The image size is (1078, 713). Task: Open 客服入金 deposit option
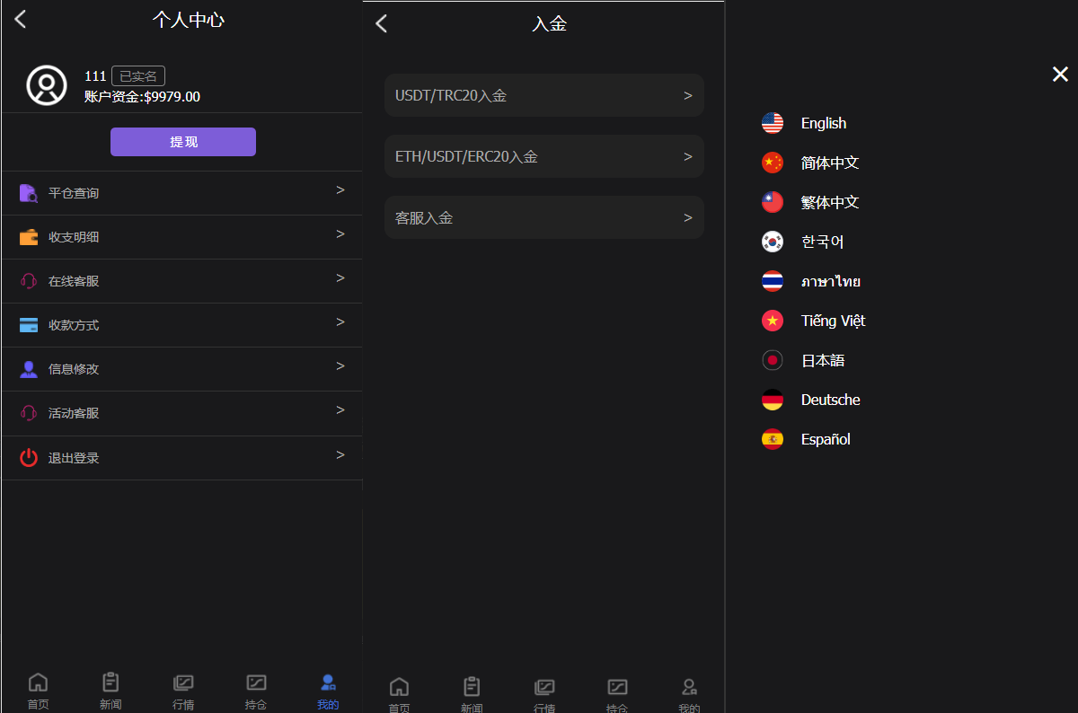543,217
